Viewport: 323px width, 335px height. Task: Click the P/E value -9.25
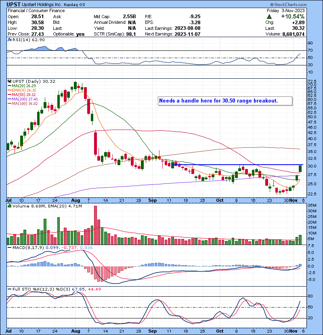coord(195,17)
